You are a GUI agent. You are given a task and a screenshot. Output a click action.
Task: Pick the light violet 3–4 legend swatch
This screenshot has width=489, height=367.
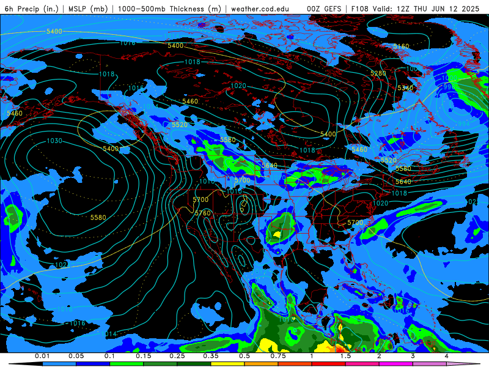430,364
